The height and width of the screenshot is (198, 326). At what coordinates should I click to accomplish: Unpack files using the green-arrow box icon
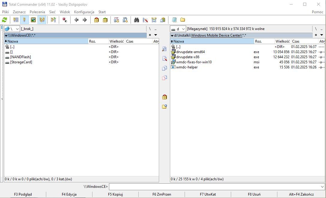point(105,20)
